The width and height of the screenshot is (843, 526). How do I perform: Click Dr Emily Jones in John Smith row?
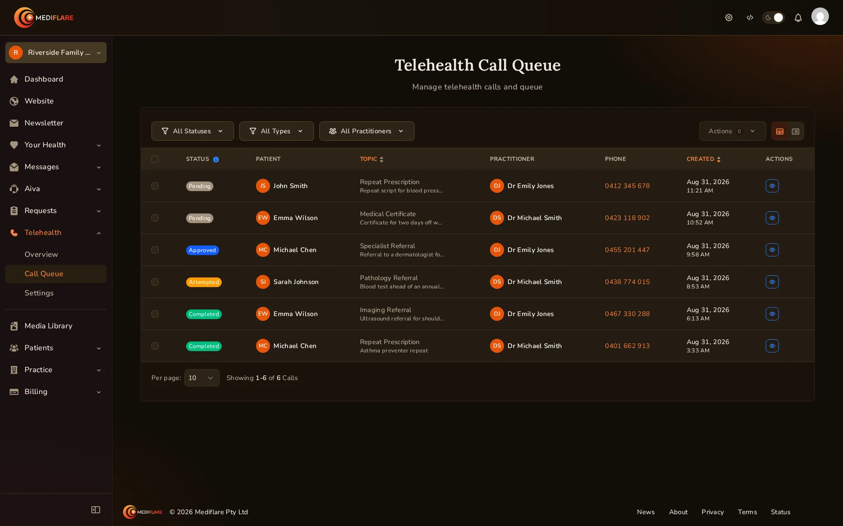522,186
